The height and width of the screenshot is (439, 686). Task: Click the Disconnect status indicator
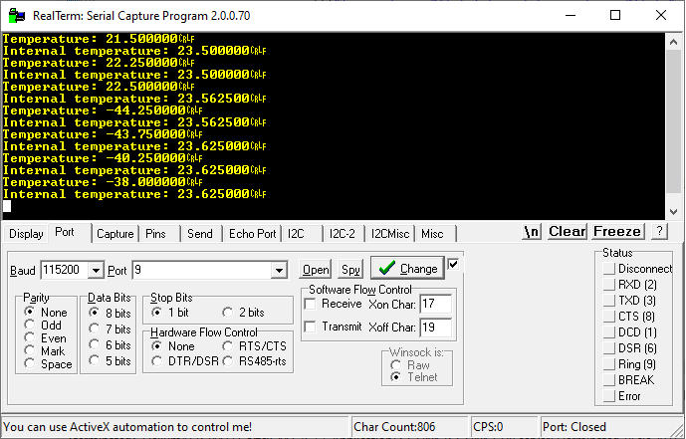(609, 269)
